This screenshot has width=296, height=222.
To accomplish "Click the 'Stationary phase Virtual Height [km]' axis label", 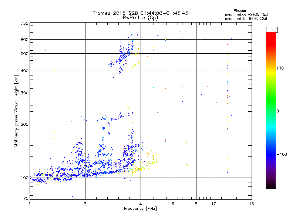I will click(16, 111).
